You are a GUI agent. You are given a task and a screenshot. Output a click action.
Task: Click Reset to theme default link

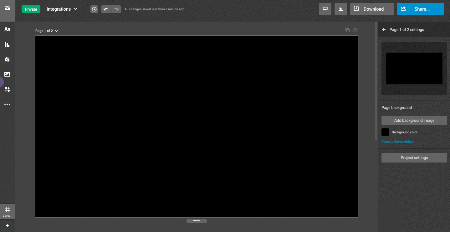tap(398, 142)
